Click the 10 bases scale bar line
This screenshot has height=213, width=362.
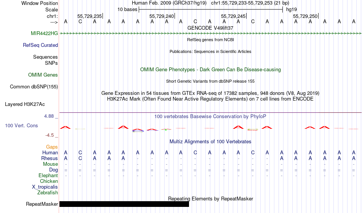click(x=211, y=10)
